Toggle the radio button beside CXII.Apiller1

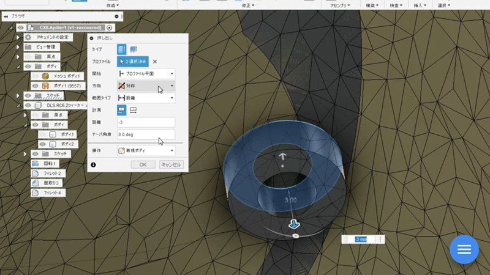coord(110,28)
